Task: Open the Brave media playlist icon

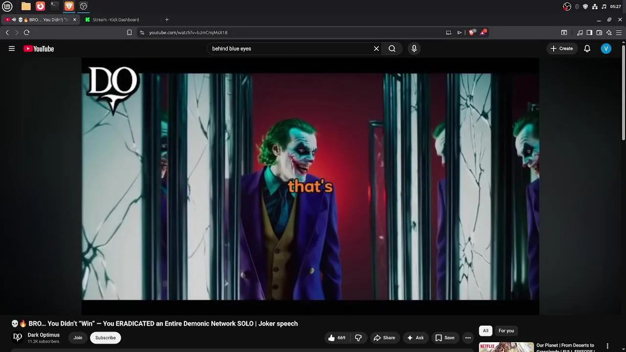Action: tap(580, 32)
